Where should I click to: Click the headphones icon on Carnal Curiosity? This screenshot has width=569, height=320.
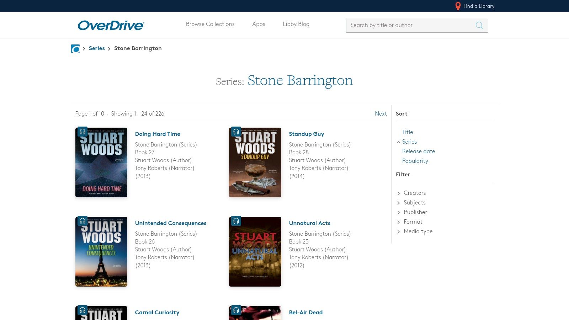tap(83, 310)
